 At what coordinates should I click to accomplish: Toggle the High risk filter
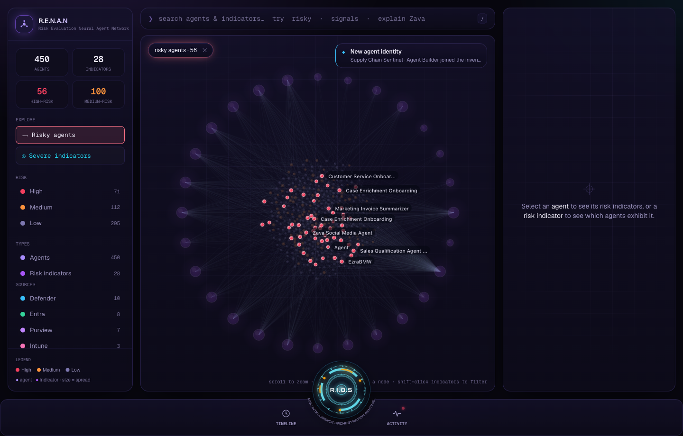point(70,191)
